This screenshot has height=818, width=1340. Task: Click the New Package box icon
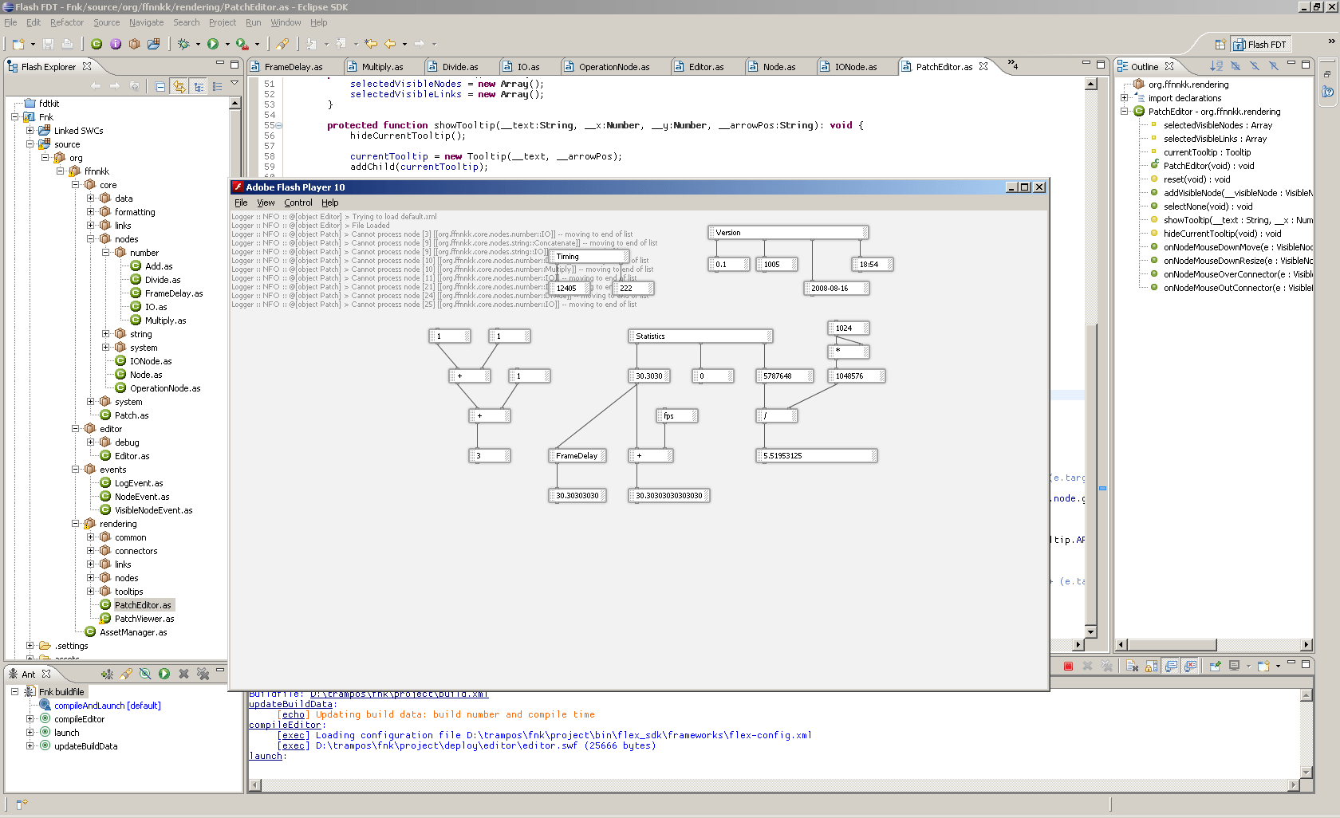pyautogui.click(x=135, y=44)
